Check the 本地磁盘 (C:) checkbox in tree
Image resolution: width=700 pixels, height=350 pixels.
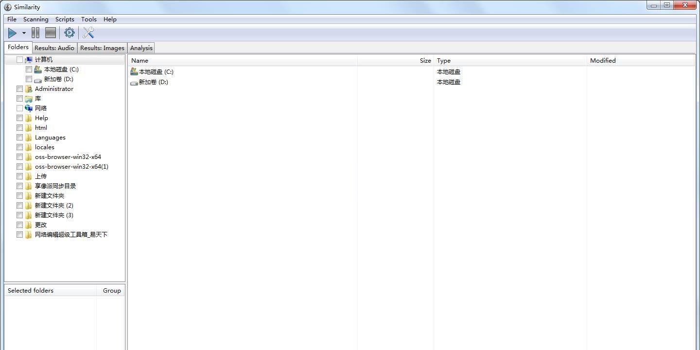pyautogui.click(x=29, y=70)
